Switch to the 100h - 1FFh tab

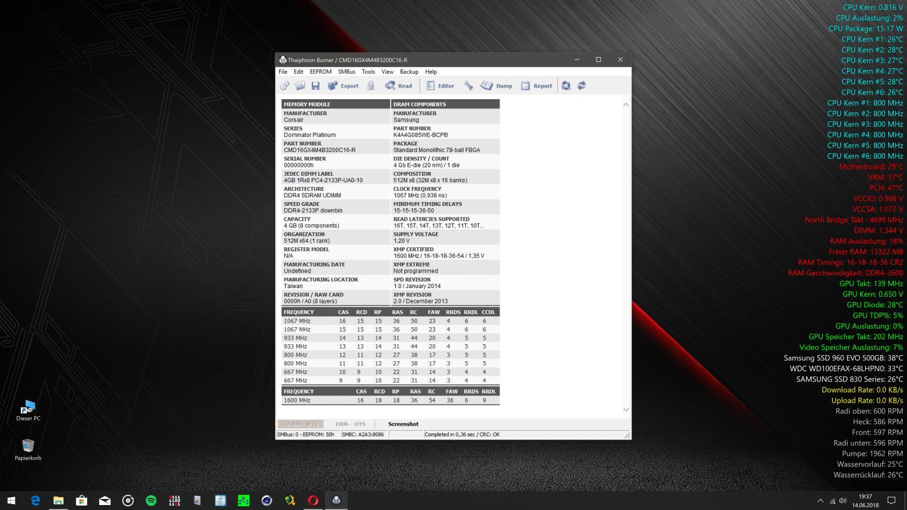tap(350, 424)
